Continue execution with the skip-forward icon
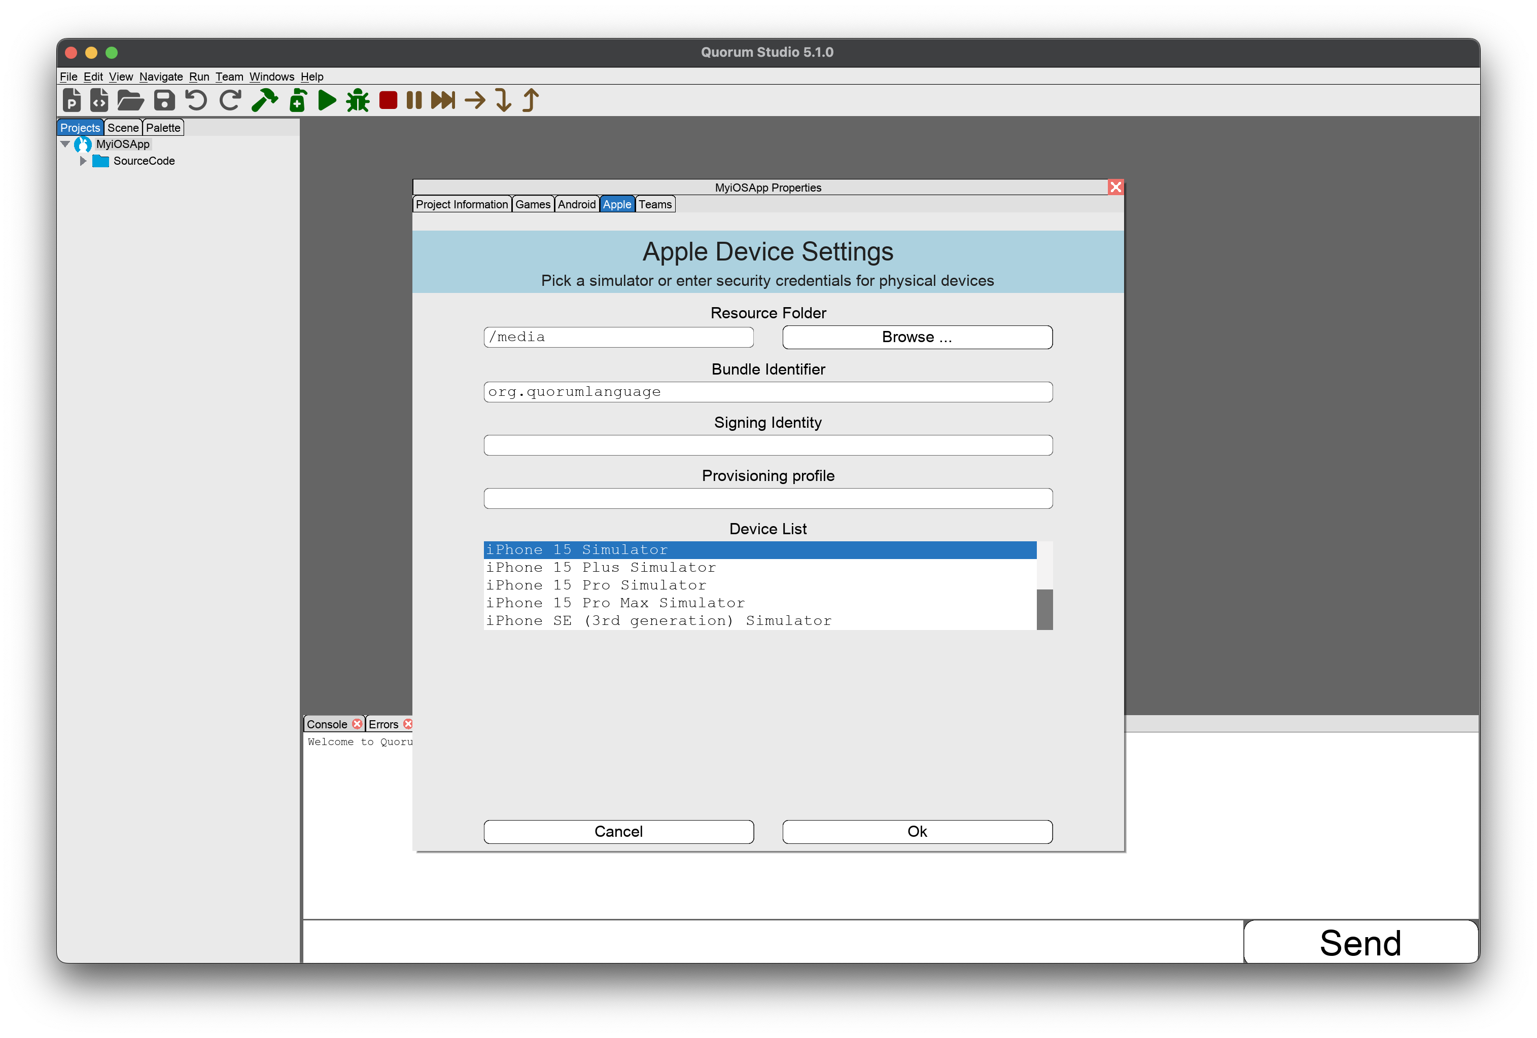 click(443, 100)
